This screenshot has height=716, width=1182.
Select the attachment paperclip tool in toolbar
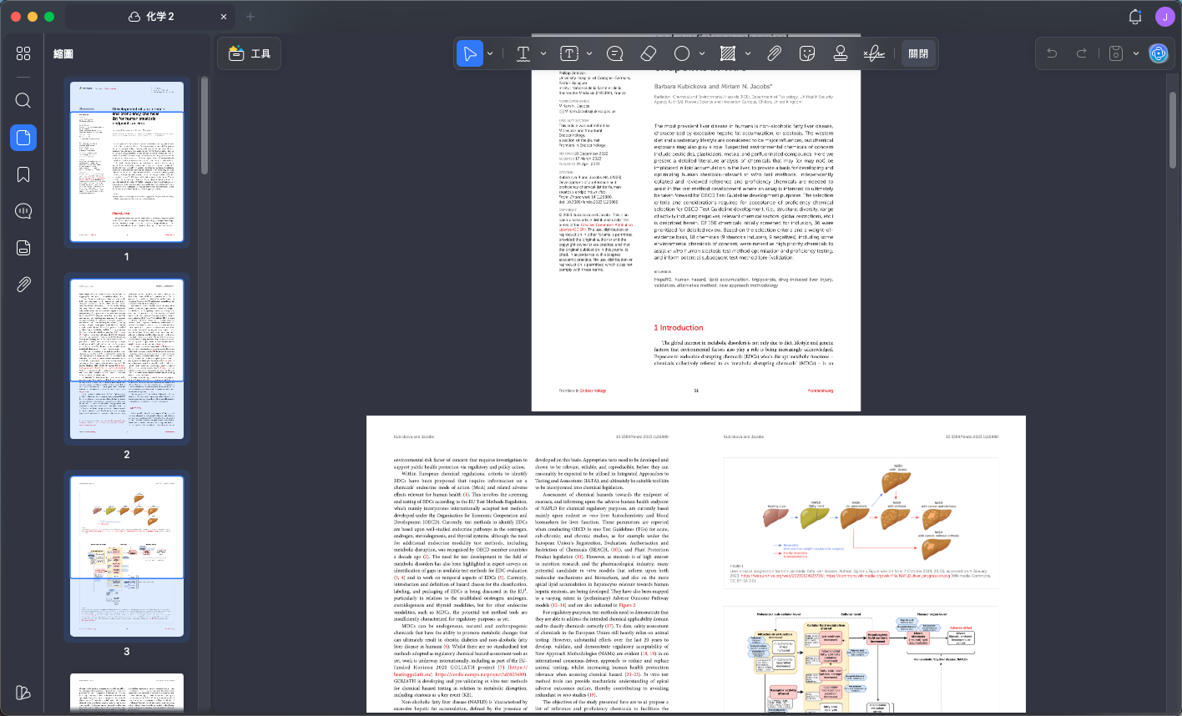(x=774, y=53)
